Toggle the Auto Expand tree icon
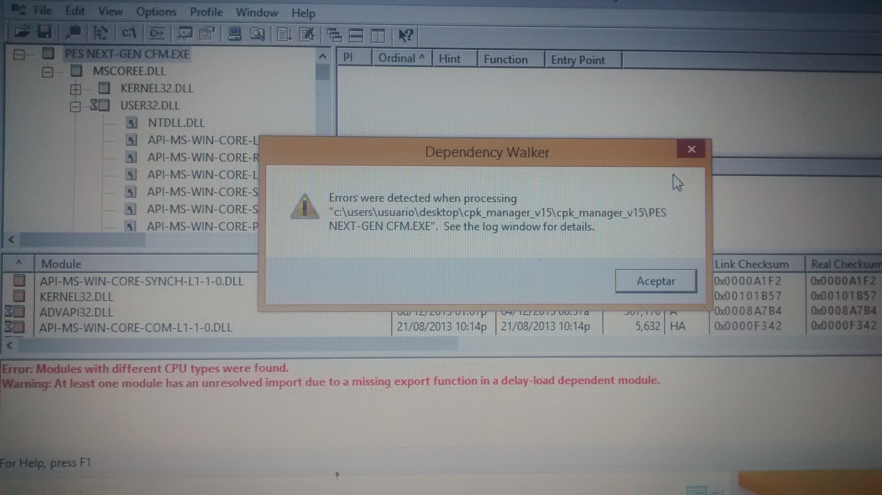This screenshot has height=495, width=882. [x=101, y=33]
